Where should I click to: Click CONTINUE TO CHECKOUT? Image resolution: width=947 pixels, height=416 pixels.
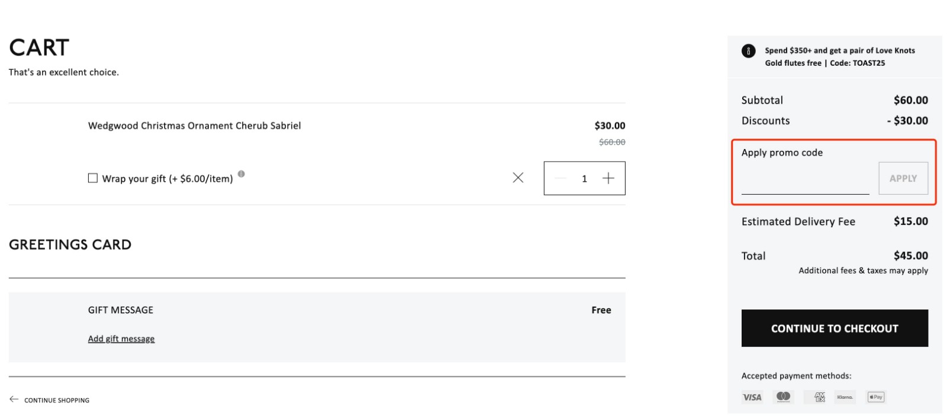click(835, 328)
